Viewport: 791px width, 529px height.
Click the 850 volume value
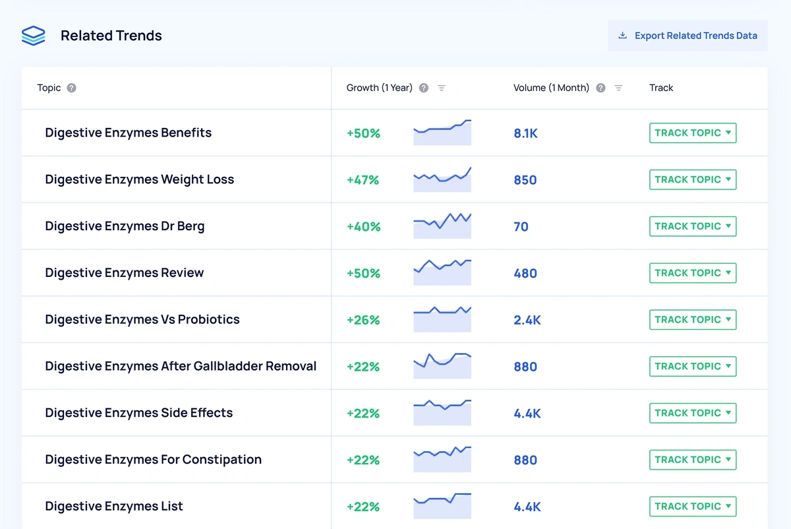point(525,180)
